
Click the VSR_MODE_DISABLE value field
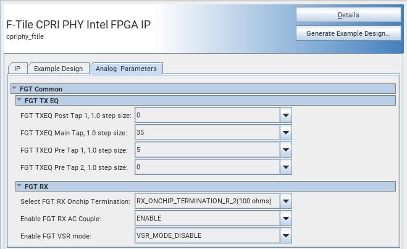(207, 235)
